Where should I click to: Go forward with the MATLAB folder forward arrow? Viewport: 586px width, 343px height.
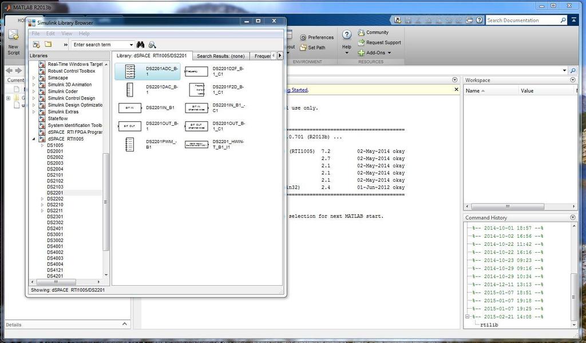[18, 70]
